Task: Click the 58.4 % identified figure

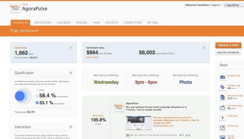Action: pos(47,96)
